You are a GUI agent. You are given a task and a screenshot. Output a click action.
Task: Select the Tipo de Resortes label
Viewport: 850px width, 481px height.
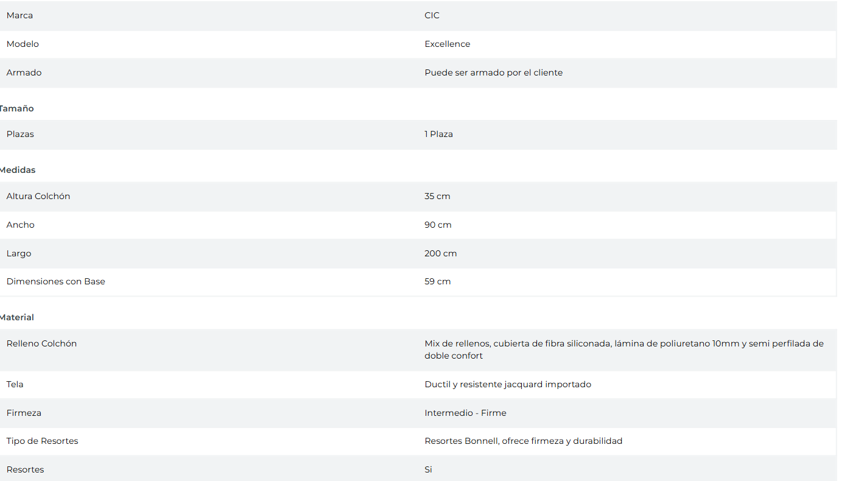(x=42, y=441)
